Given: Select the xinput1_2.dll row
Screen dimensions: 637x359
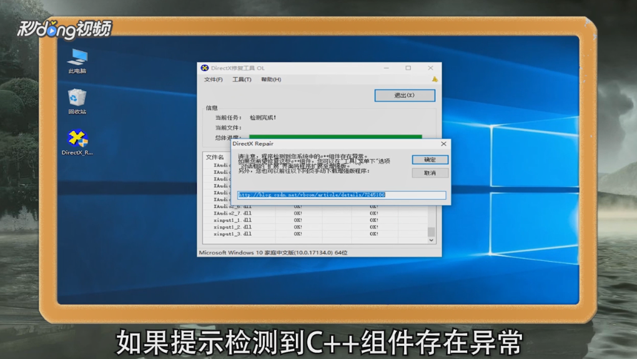Looking at the screenshot, I should 315,227.
